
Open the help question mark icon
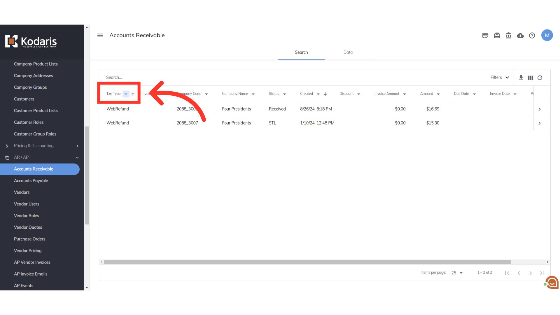pos(532,35)
